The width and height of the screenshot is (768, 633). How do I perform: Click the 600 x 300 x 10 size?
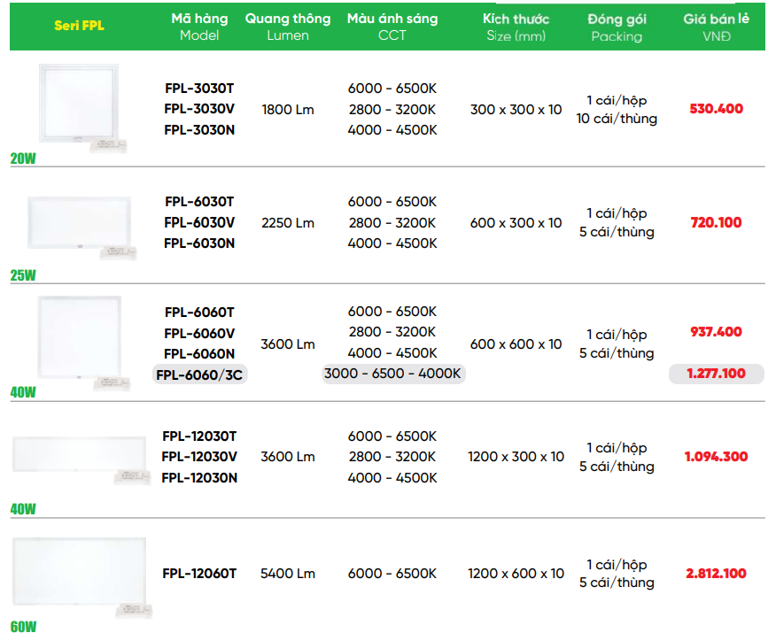click(516, 223)
